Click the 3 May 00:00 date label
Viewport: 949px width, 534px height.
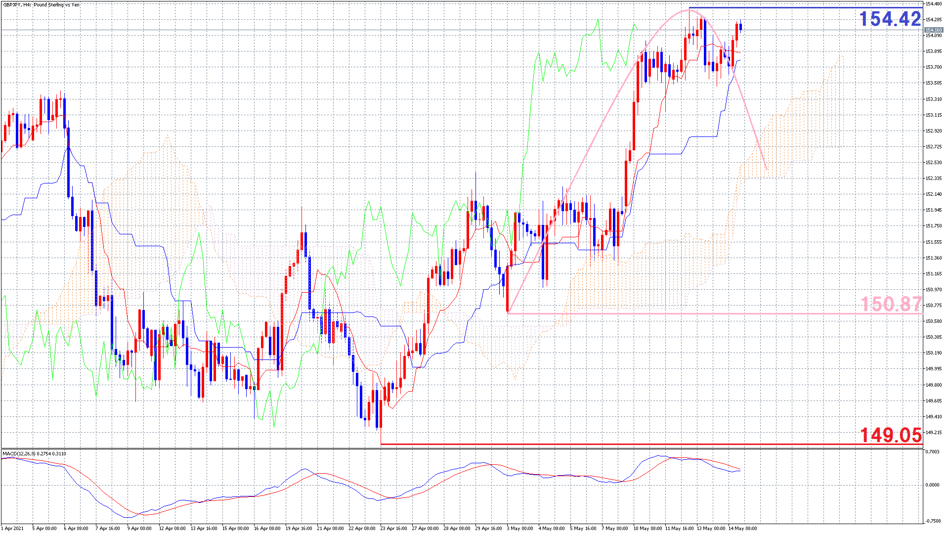pyautogui.click(x=520, y=528)
